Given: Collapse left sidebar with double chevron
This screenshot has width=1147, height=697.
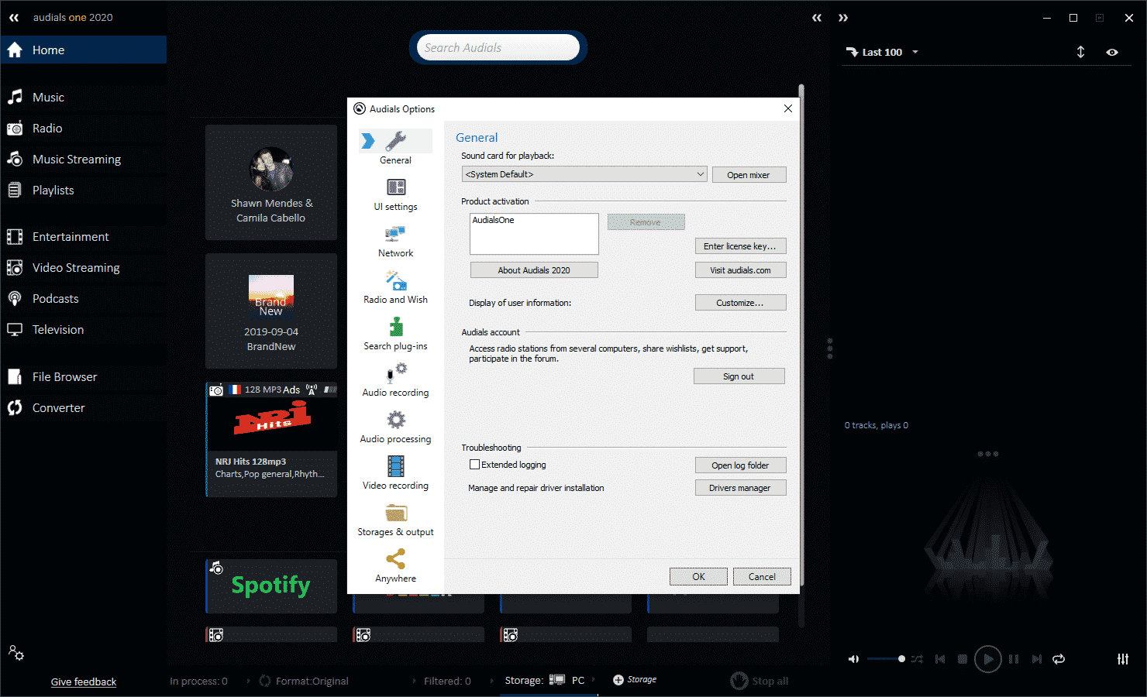Looking at the screenshot, I should click(x=14, y=17).
